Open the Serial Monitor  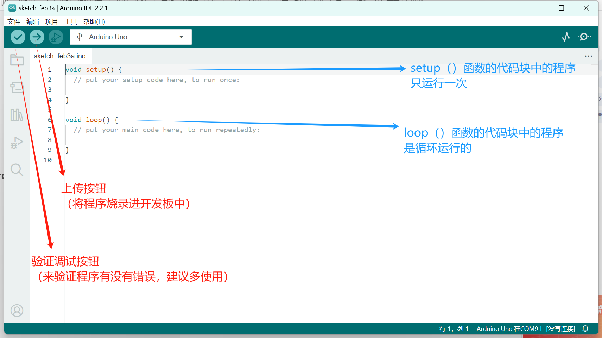point(584,37)
